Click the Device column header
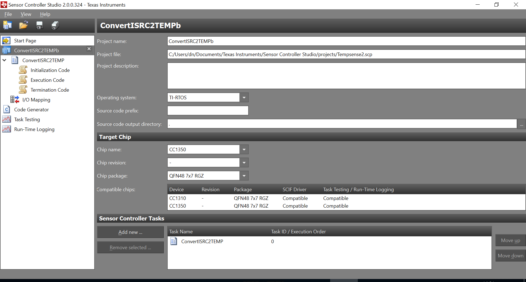Image resolution: width=526 pixels, height=282 pixels. (176, 189)
